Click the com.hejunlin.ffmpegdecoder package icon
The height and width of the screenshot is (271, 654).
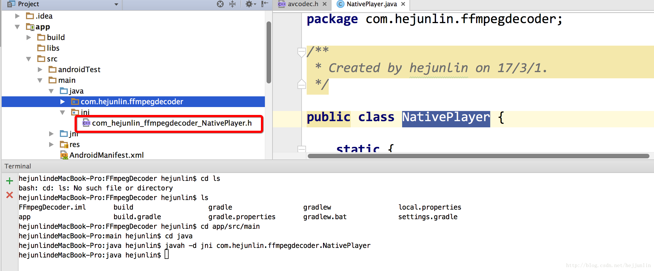coord(75,101)
